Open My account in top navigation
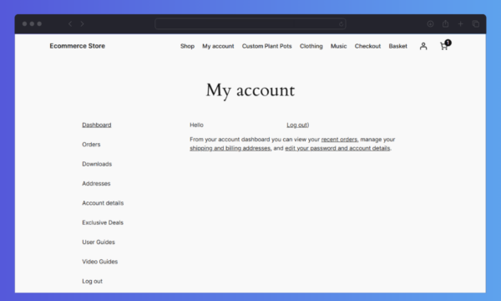Viewport: 501px width, 301px height. pos(218,46)
